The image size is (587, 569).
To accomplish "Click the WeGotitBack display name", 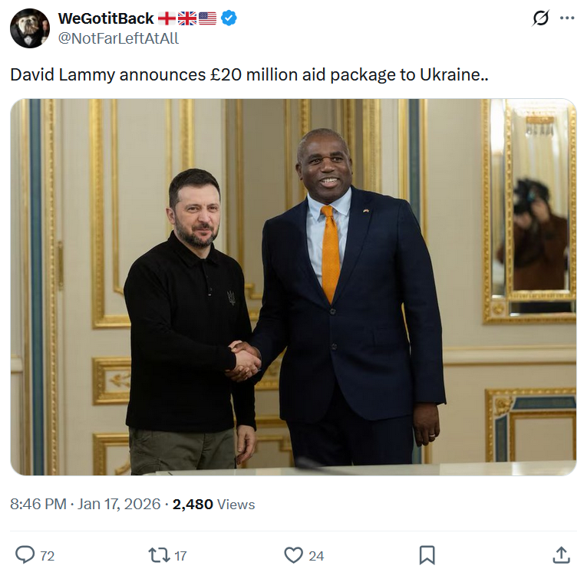I will click(x=106, y=18).
